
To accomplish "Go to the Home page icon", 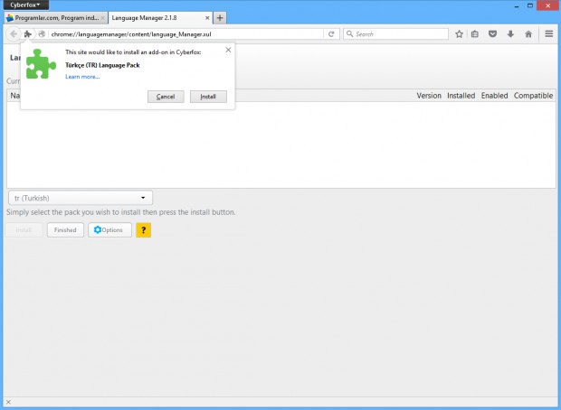I will (x=528, y=34).
